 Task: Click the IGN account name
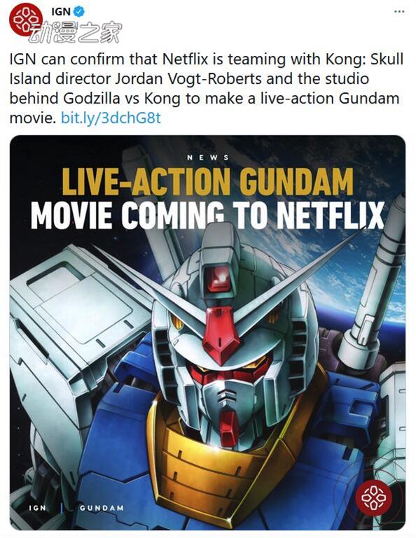tap(61, 12)
